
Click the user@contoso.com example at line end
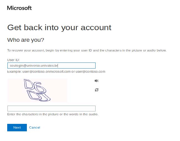(x=90, y=72)
